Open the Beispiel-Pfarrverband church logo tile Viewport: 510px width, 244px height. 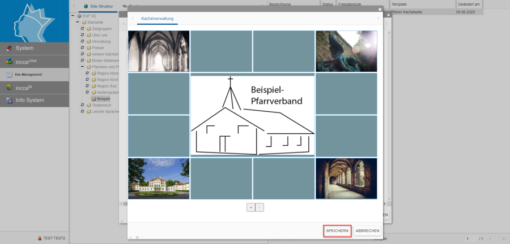pos(252,115)
